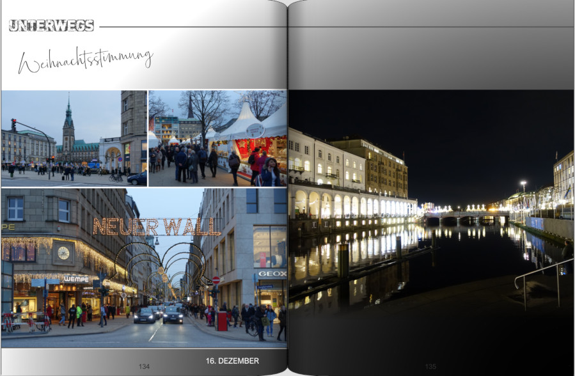575x376 pixels.
Task: Click page number 135
Action: point(430,366)
